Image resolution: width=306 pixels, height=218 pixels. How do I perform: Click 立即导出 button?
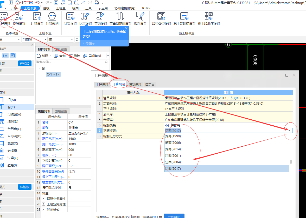click(174, 216)
